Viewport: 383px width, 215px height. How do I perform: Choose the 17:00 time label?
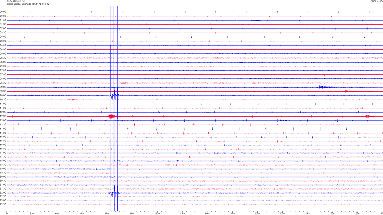[3, 153]
